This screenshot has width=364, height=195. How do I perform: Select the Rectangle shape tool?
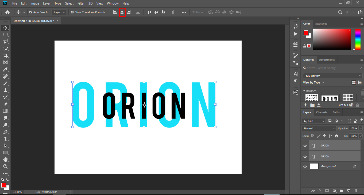(5, 153)
